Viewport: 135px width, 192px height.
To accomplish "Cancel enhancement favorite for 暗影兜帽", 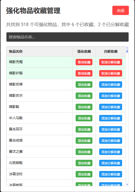I will (x=84, y=62).
